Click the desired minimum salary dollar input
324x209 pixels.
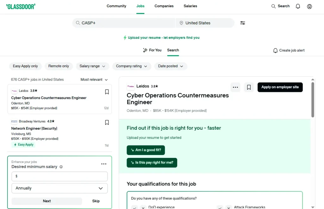(x=59, y=176)
